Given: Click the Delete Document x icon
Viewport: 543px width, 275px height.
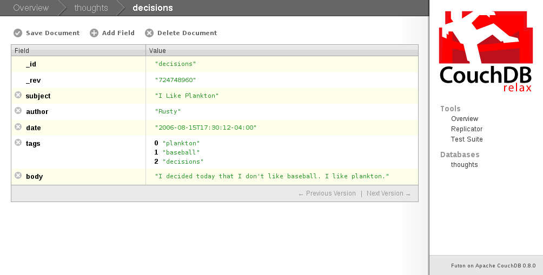Looking at the screenshot, I should pos(149,33).
